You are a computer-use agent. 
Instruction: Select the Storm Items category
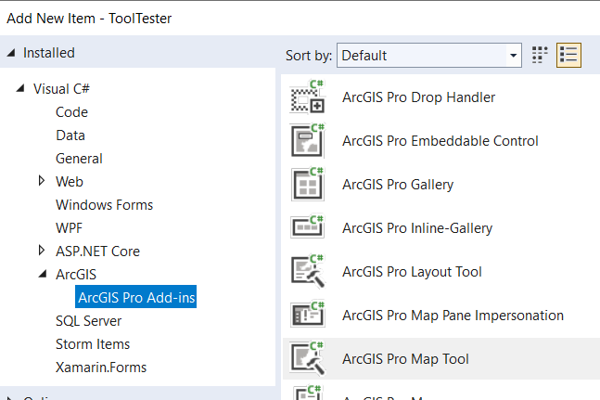tap(93, 344)
